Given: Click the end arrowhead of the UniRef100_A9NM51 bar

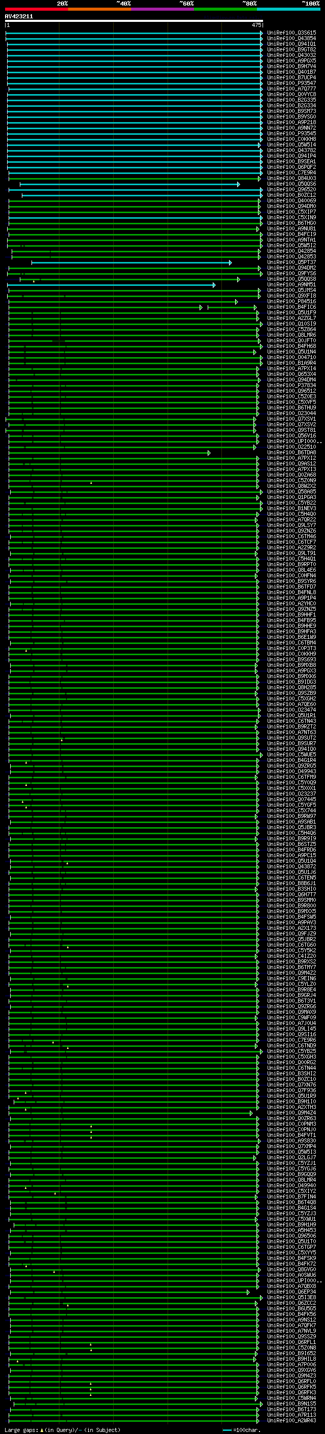Looking at the screenshot, I should [214, 285].
